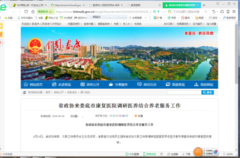Open the undo closed-tab dropdown arrow
Screen dimensions: 240x158
tap(217, 12)
